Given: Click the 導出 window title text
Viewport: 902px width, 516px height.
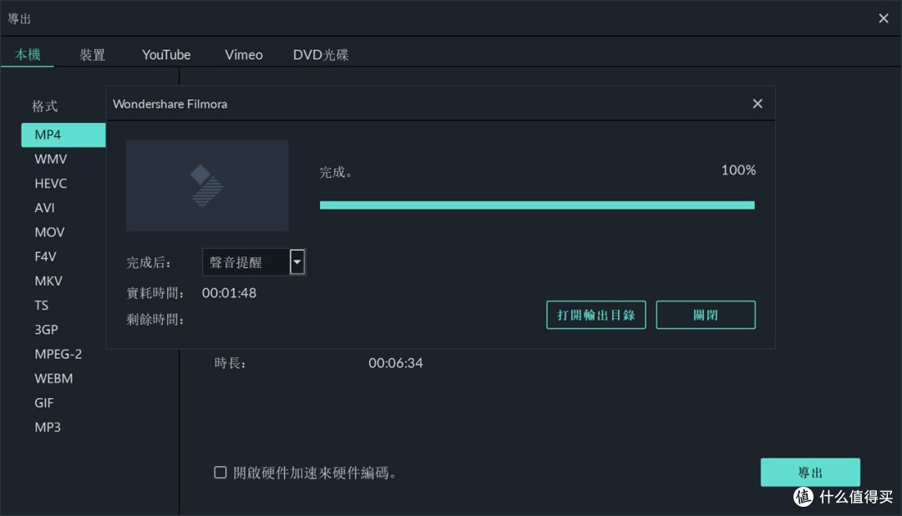Looking at the screenshot, I should tap(19, 18).
